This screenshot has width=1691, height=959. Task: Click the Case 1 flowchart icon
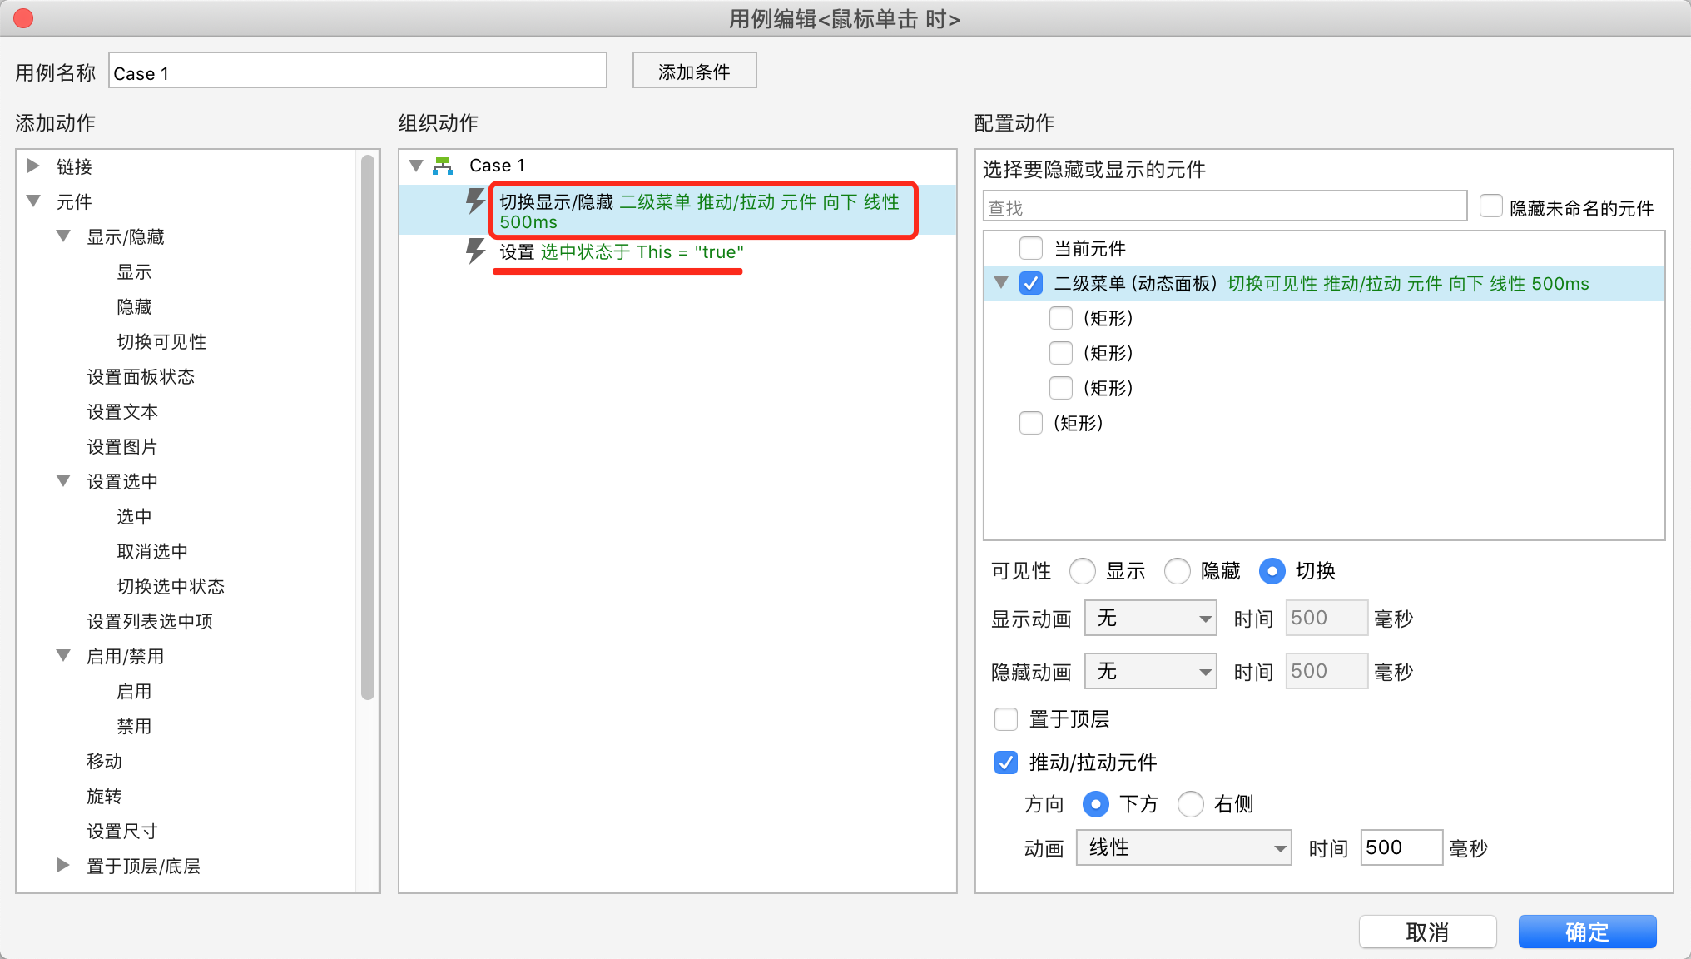coord(443,166)
